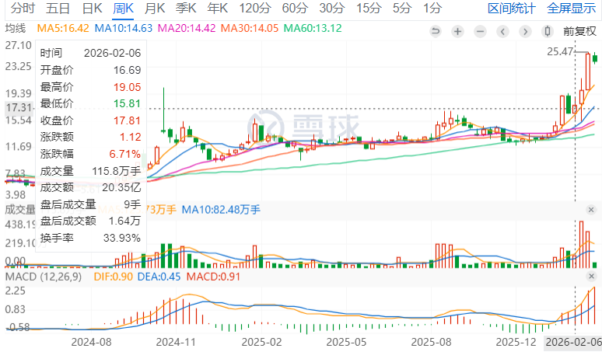Screen dimensions: 602x352
Task: Select the 60分 interval tab
Action: (294, 9)
